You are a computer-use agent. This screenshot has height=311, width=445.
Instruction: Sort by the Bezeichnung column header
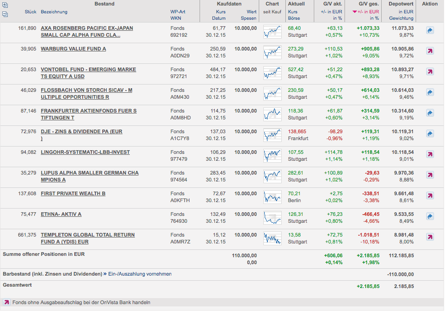click(54, 12)
